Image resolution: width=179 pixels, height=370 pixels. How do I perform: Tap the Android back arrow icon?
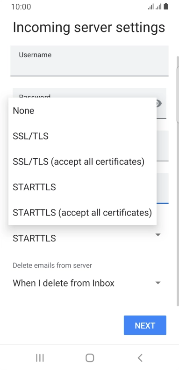(140, 358)
